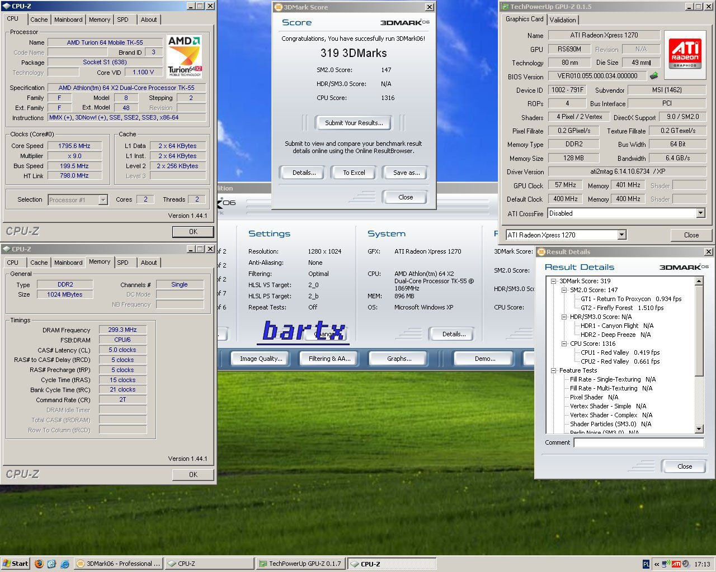Open the Windows Start menu
Image resolution: width=716 pixels, height=572 pixels.
pos(15,564)
